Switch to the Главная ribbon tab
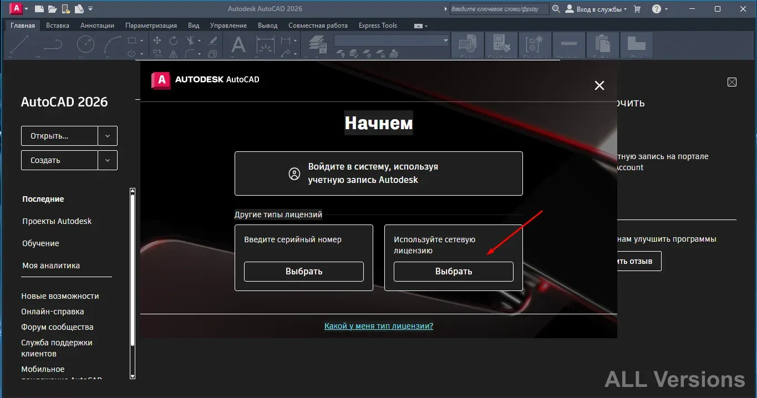757x398 pixels. (22, 25)
